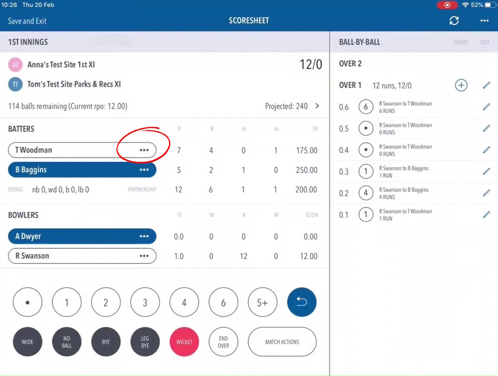498x376 pixels.
Task: Tap R Swanson economy 12.00
Action: pos(309,256)
